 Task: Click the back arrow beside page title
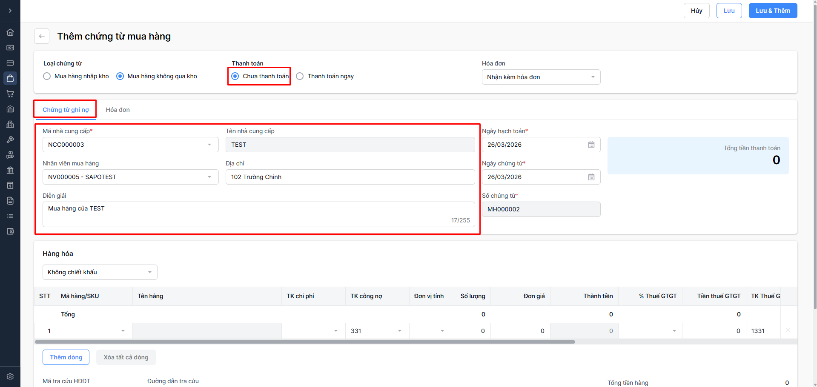click(42, 36)
